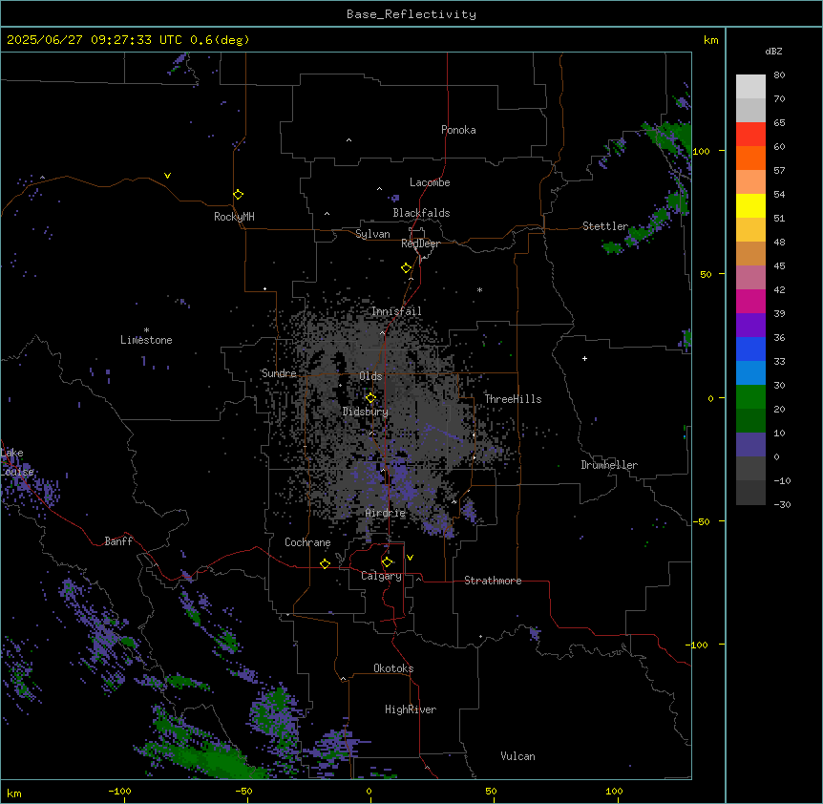Click the Lake Louise label
The width and height of the screenshot is (823, 804).
17,462
